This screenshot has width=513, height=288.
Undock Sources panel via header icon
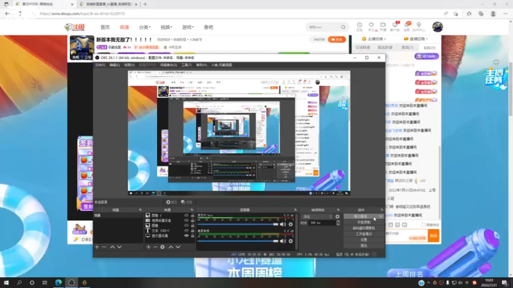point(192,210)
